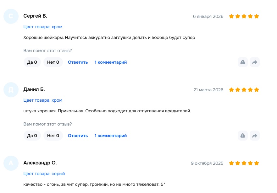Share Сергей Б.'s review via arrow icon
Viewport: 277px width, 193px height.
click(x=255, y=62)
